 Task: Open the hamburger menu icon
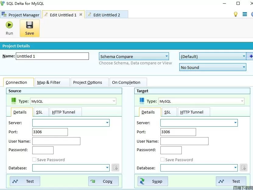coord(244,14)
